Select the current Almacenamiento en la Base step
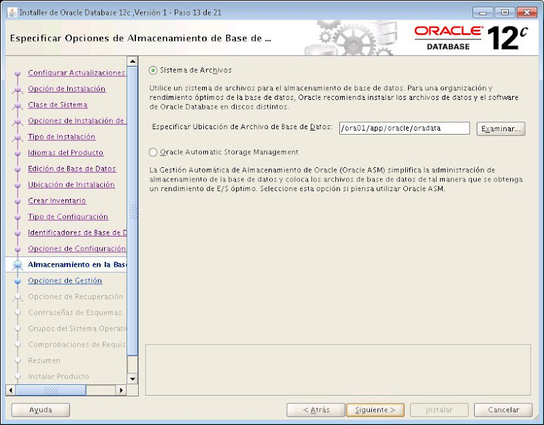This screenshot has height=425, width=544. click(x=77, y=265)
